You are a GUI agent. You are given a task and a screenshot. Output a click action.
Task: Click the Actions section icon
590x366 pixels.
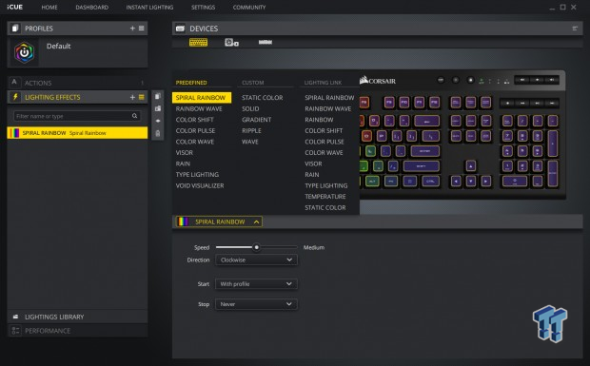[x=14, y=82]
